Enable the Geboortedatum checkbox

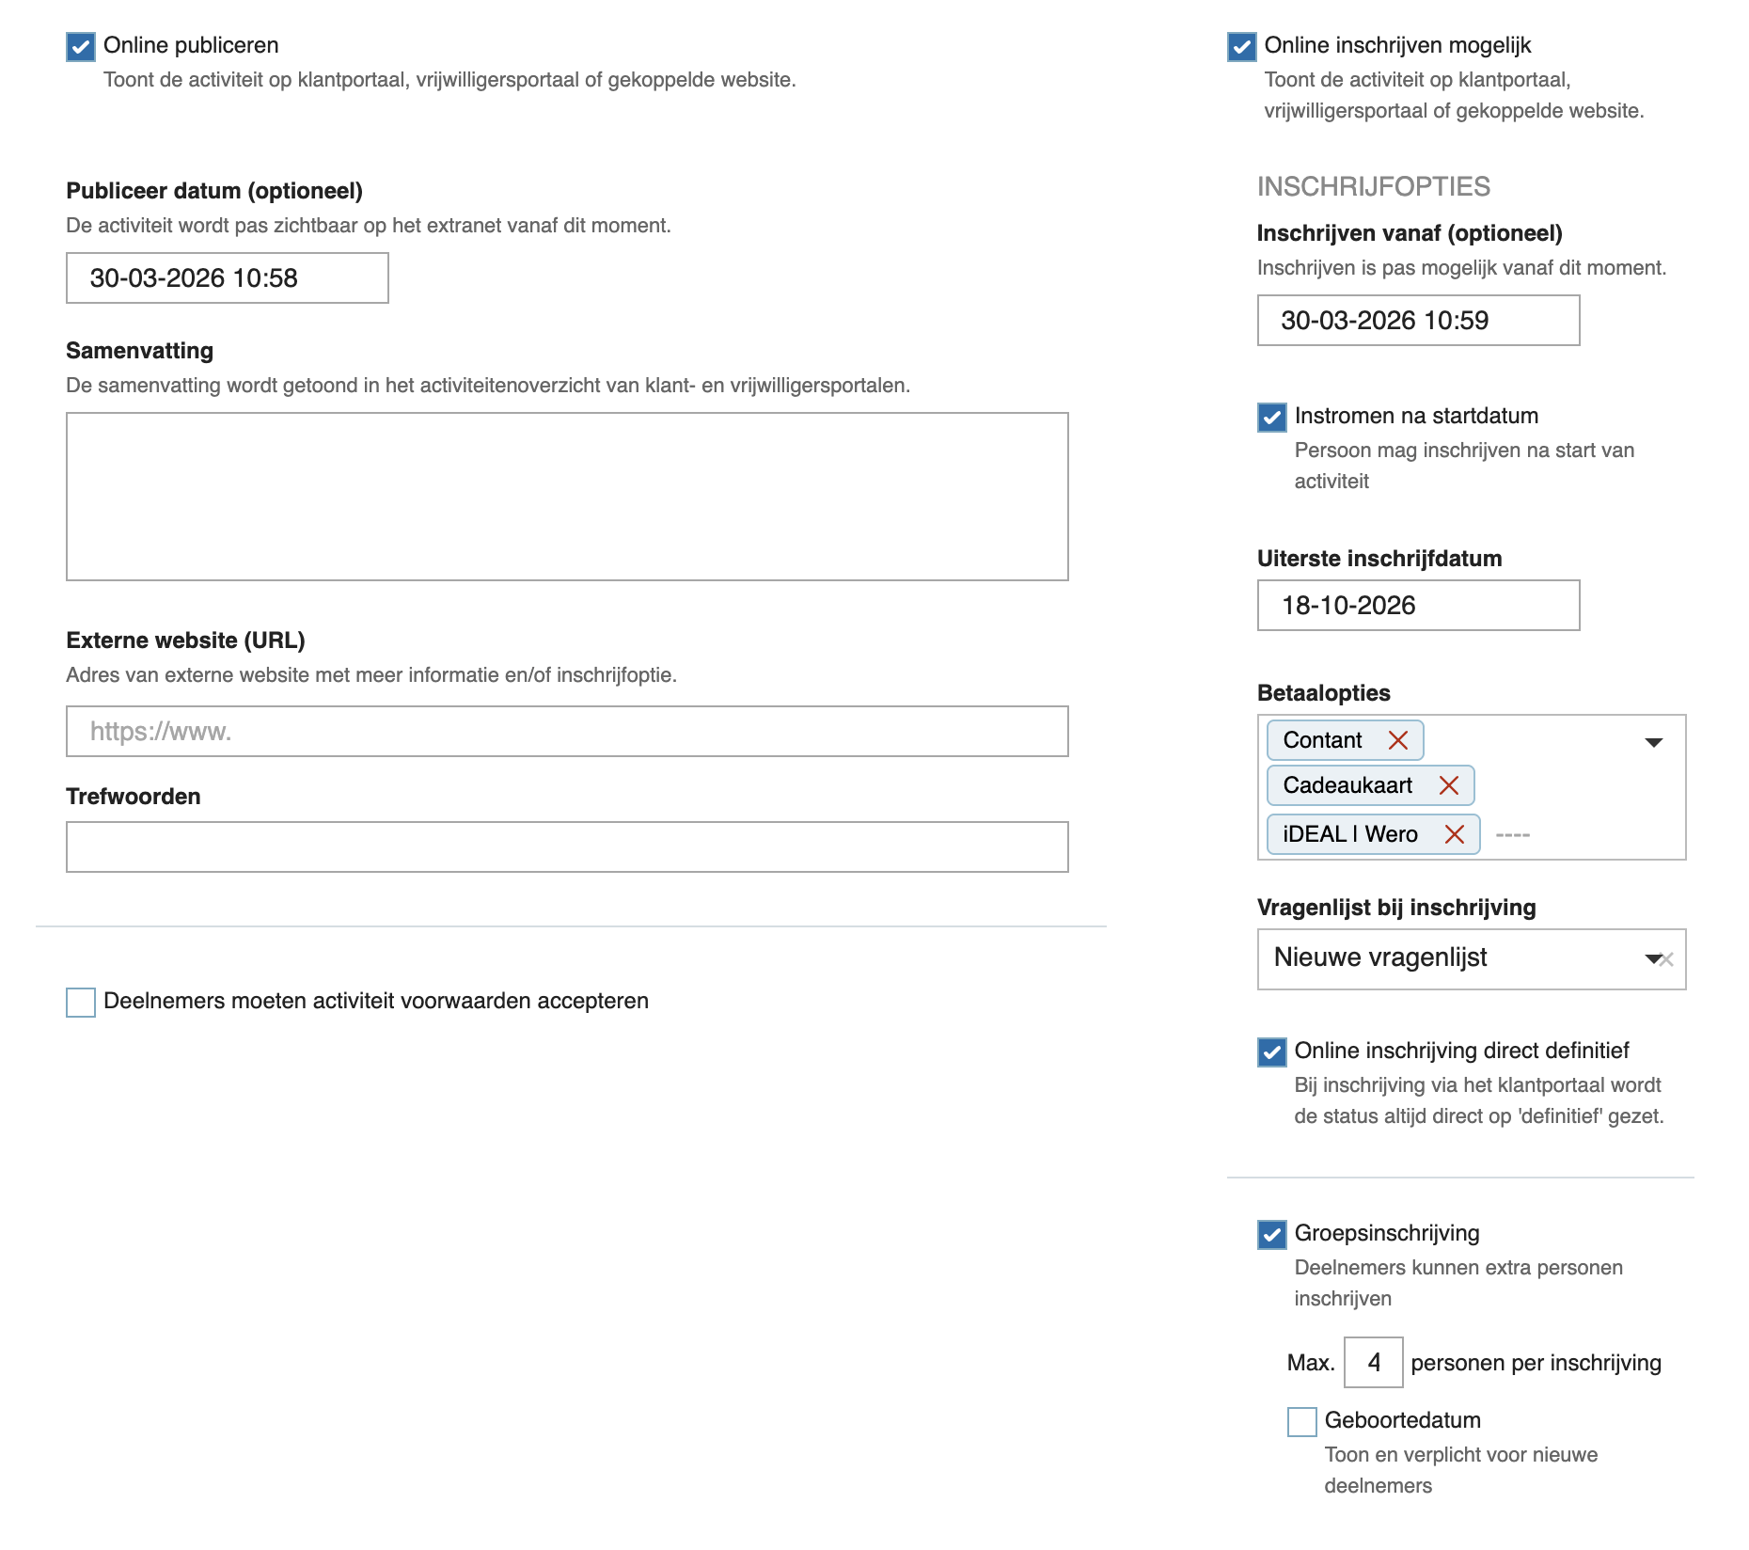[x=1301, y=1422]
